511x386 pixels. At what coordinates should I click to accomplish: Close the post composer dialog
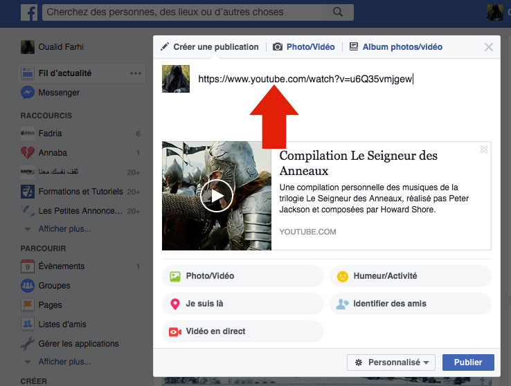[489, 47]
